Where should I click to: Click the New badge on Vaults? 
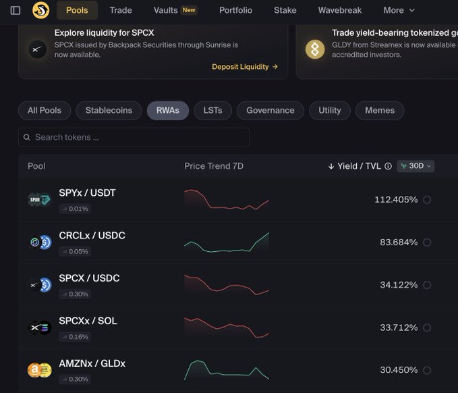(x=189, y=10)
